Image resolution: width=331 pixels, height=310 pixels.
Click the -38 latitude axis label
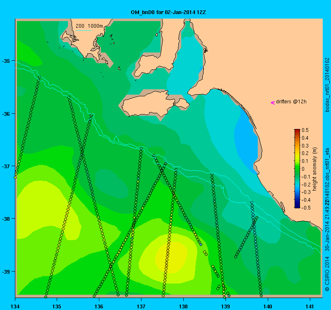[6, 219]
